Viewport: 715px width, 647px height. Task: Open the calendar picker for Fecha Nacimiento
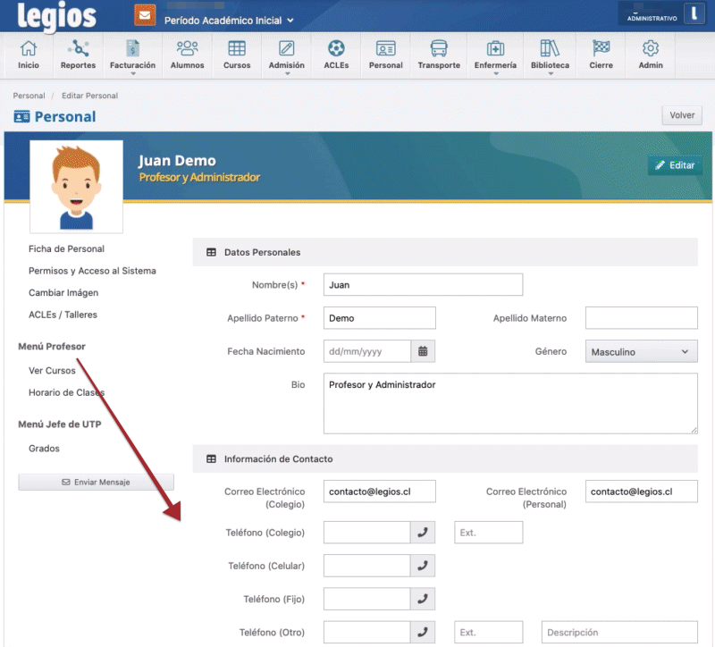pyautogui.click(x=423, y=351)
